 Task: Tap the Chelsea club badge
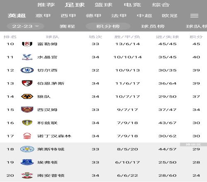27,70
